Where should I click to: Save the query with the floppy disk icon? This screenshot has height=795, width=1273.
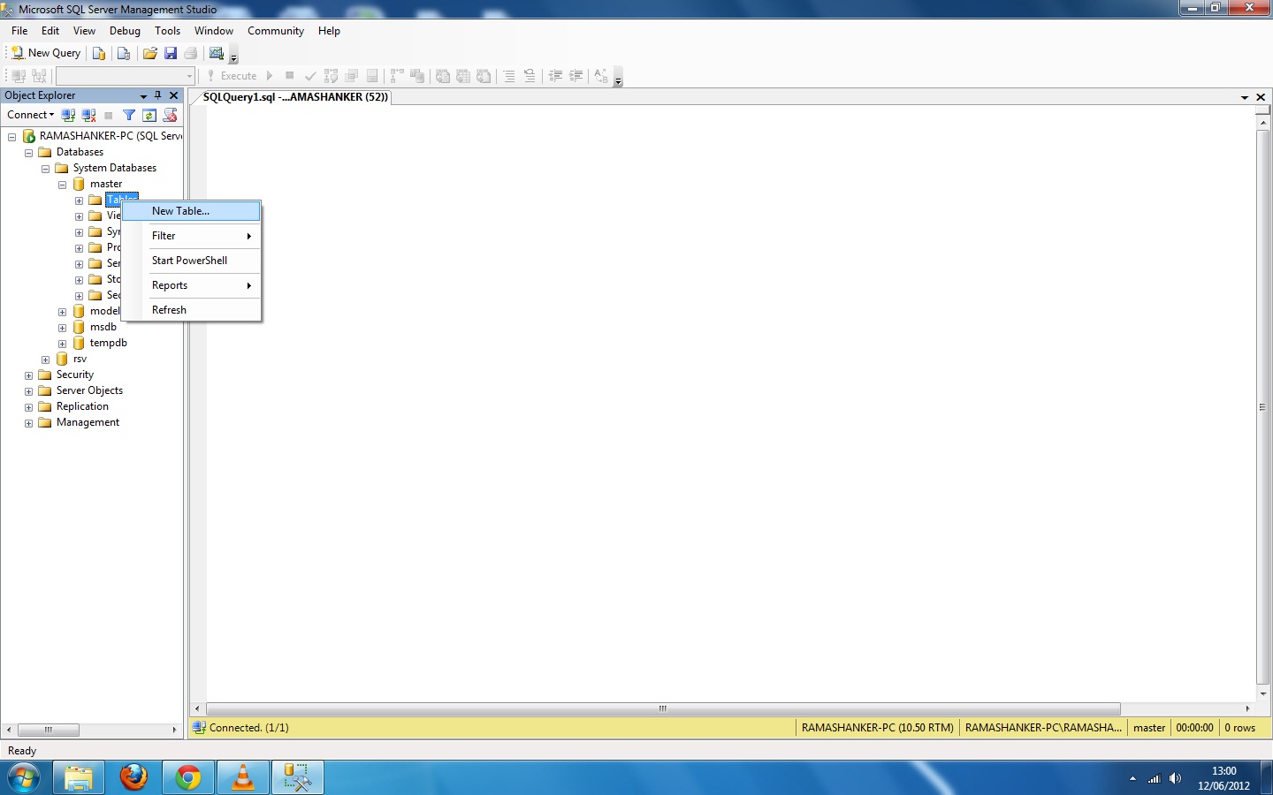coord(171,53)
